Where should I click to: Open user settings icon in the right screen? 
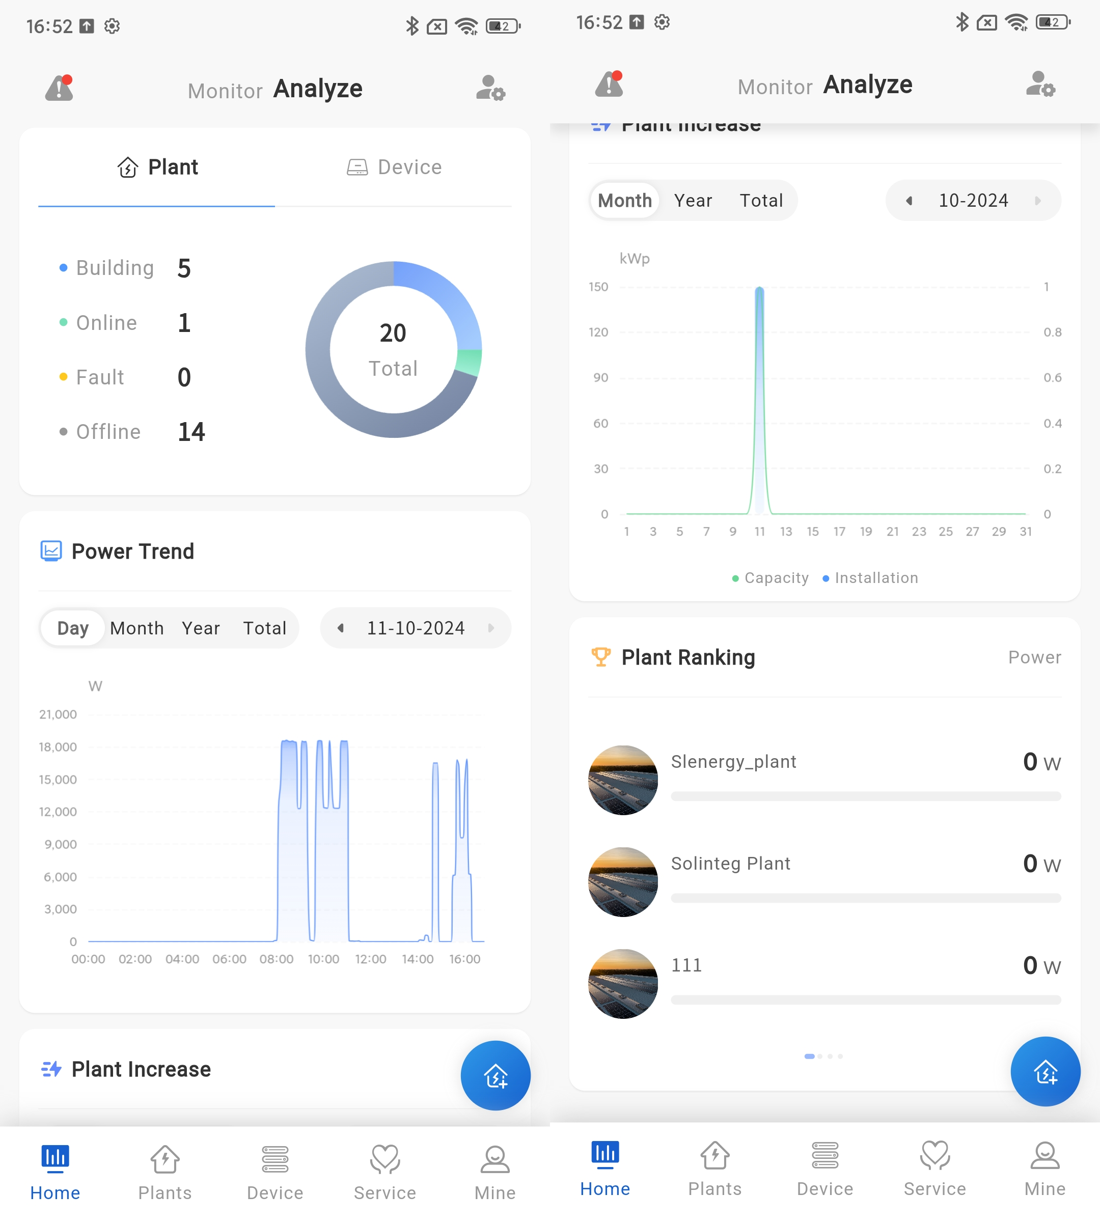(1039, 85)
